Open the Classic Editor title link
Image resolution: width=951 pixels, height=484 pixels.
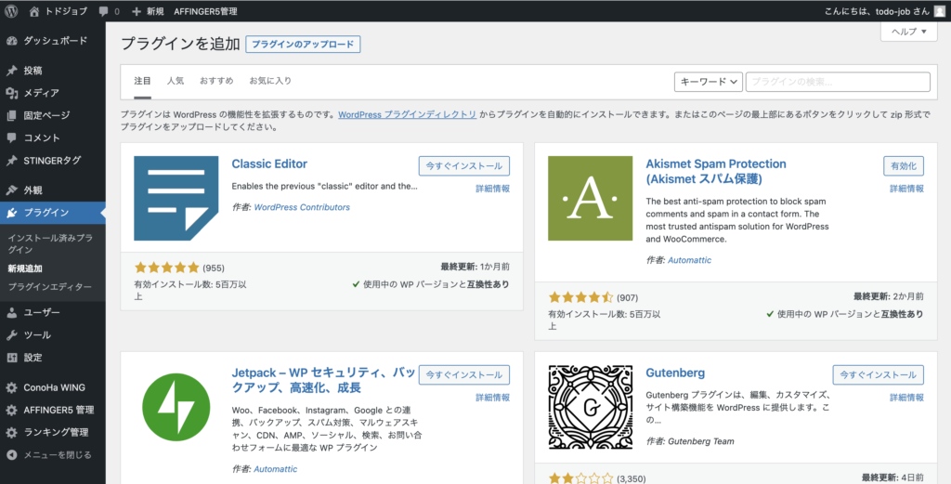(x=269, y=164)
